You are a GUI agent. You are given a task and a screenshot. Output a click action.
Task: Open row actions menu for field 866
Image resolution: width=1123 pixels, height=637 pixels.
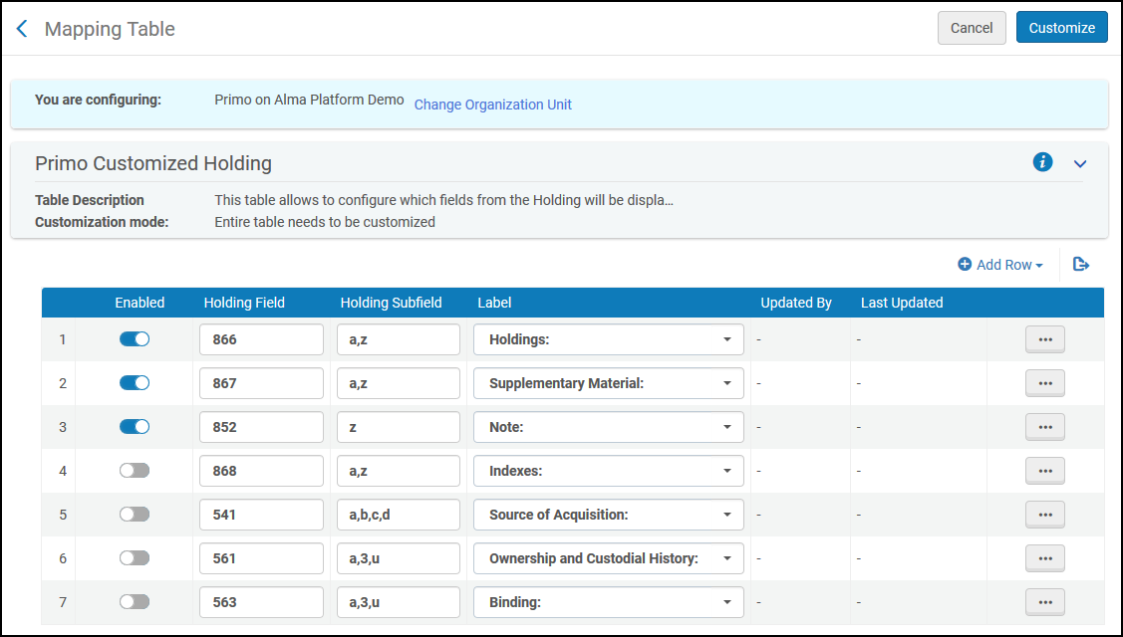[1044, 339]
